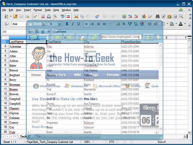
Task: Open the Format menu
Action: click(38, 10)
